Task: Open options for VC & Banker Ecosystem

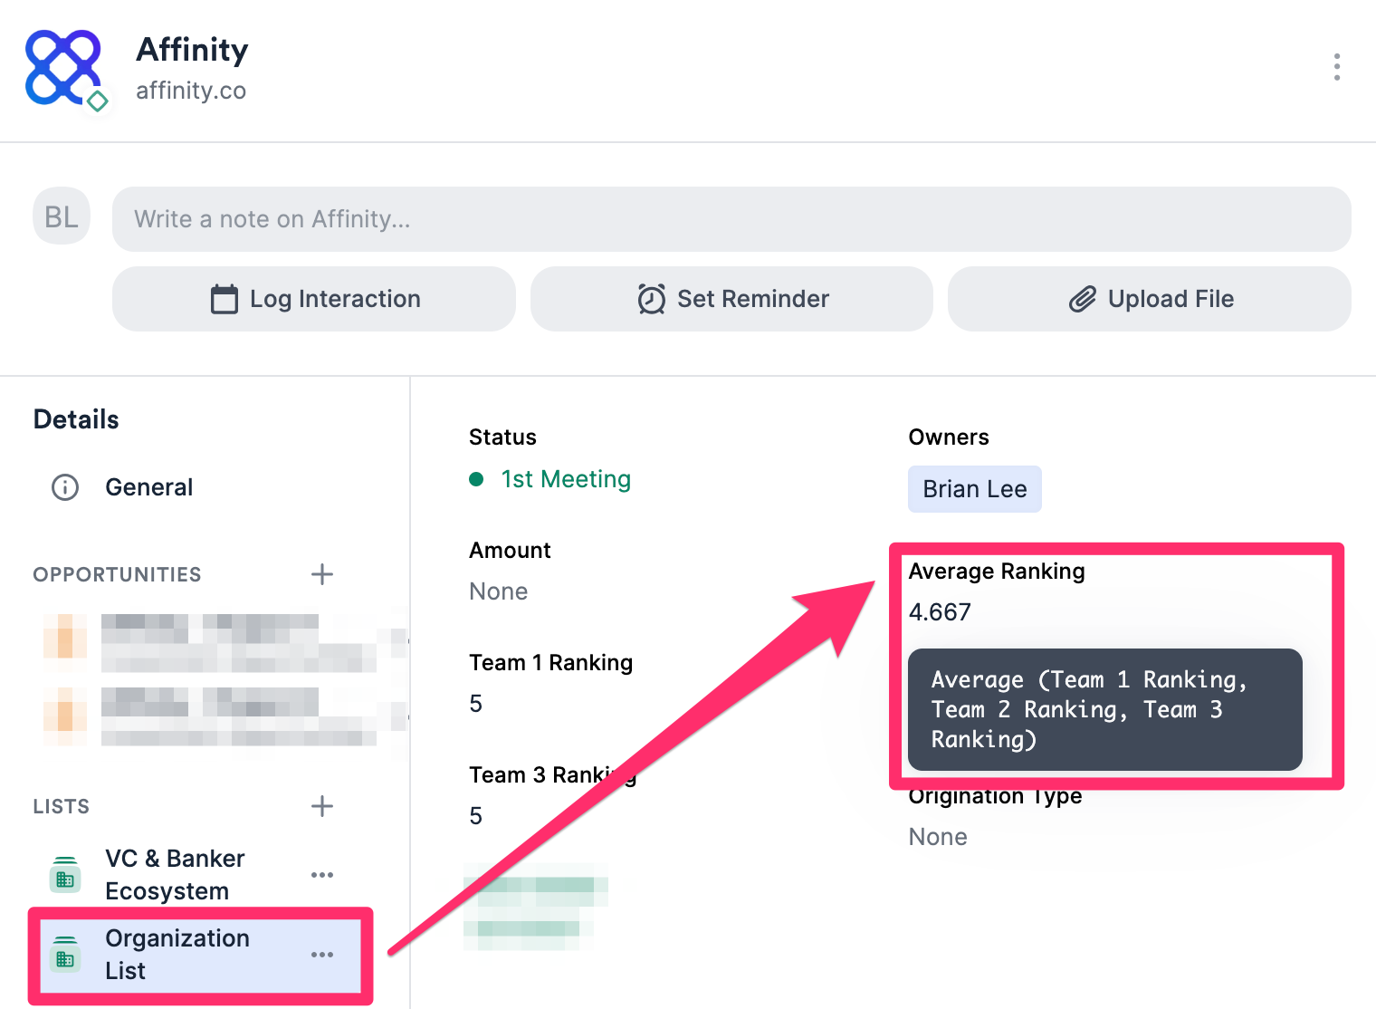Action: pyautogui.click(x=322, y=874)
